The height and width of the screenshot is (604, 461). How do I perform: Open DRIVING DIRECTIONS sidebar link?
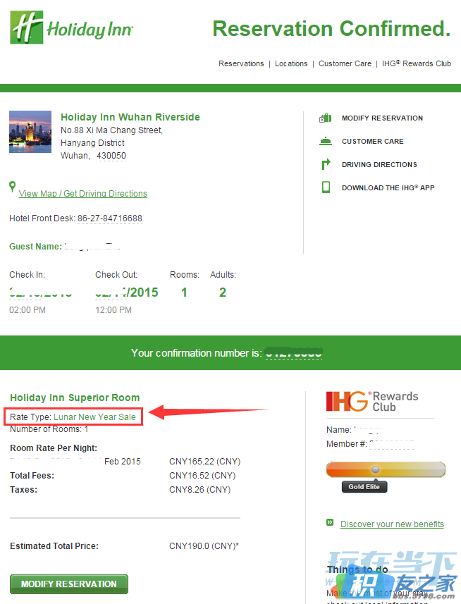tap(379, 164)
